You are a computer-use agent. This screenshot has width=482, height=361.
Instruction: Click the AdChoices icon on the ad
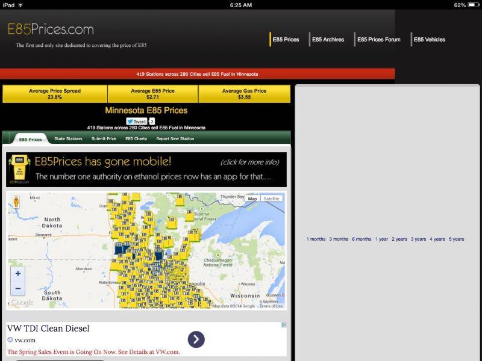[284, 325]
